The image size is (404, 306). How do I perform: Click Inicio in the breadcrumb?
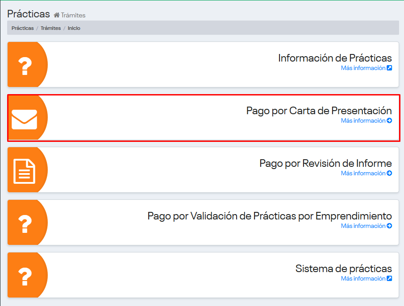(x=74, y=28)
